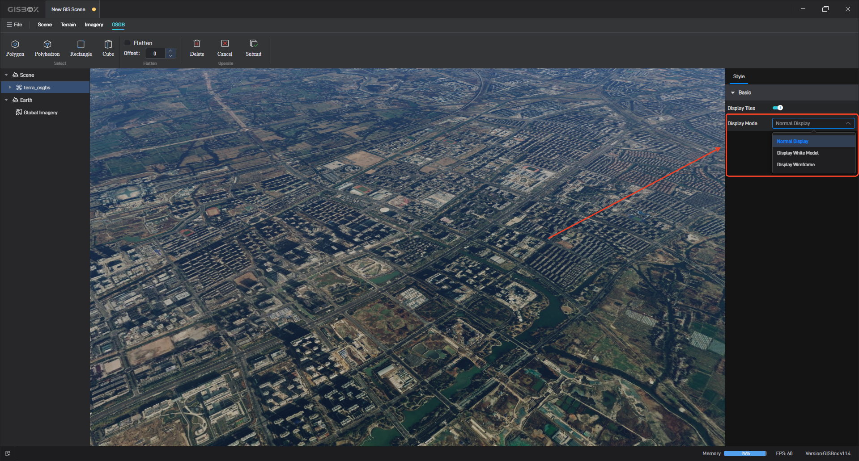
Task: Select the Global Imagery layer
Action: [x=40, y=113]
